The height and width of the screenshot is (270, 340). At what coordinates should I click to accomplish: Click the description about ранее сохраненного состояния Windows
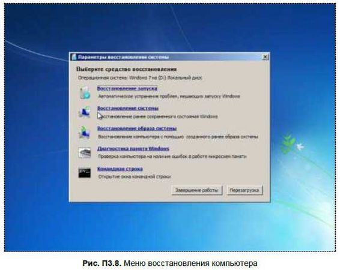(x=157, y=116)
